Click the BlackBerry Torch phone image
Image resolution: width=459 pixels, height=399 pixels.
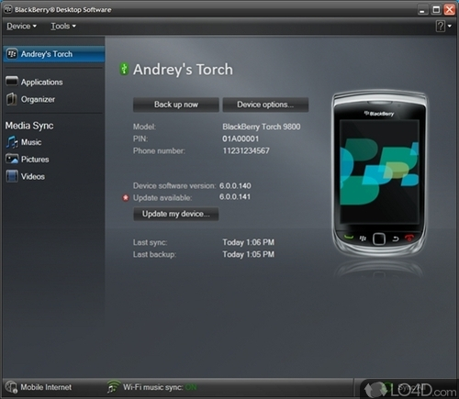click(379, 173)
